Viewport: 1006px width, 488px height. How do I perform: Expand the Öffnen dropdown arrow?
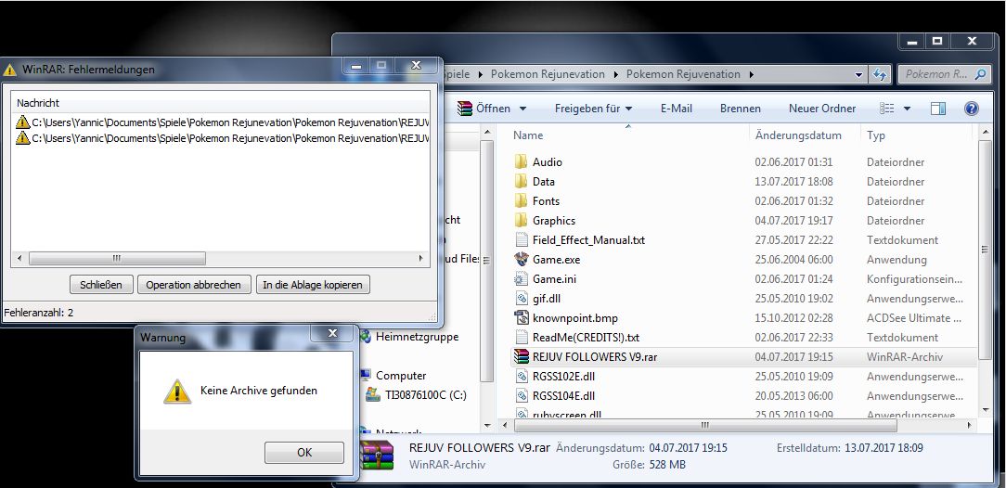click(522, 109)
